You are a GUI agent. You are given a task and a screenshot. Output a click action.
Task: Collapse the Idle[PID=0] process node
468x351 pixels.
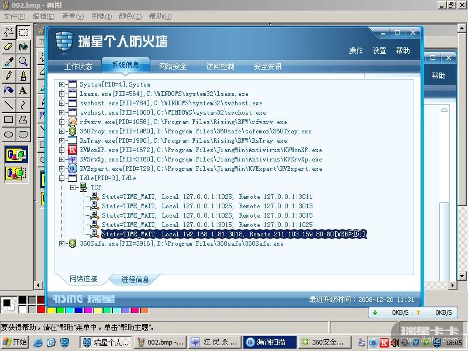[x=61, y=178]
